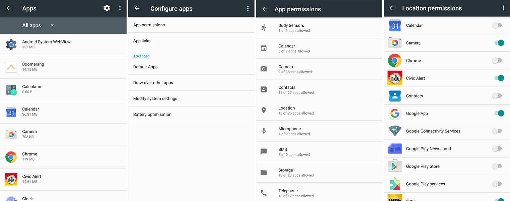Image resolution: width=510 pixels, height=201 pixels.
Task: Tap Android System WebView gear icon
Action: (11, 44)
